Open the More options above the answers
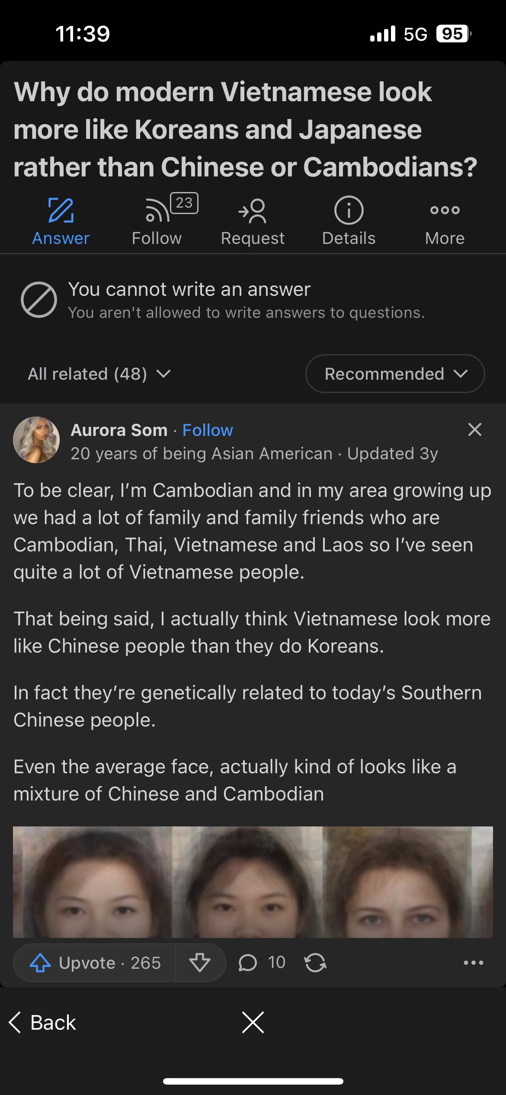 tap(445, 211)
